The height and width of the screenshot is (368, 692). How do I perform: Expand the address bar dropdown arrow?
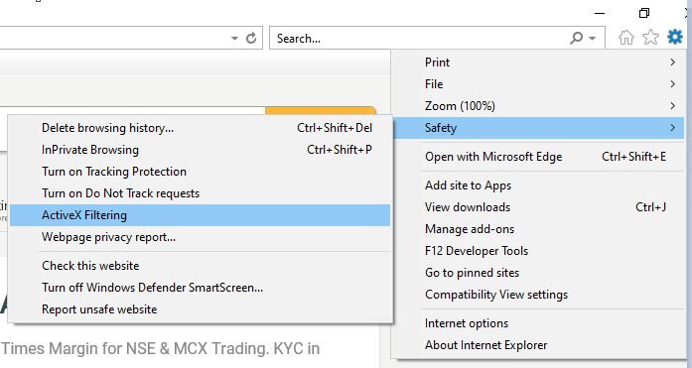234,39
